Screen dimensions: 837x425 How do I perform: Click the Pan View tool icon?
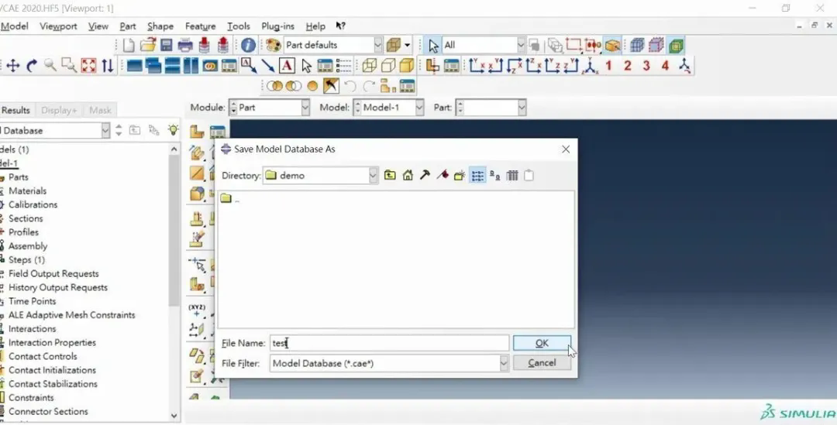tap(13, 66)
